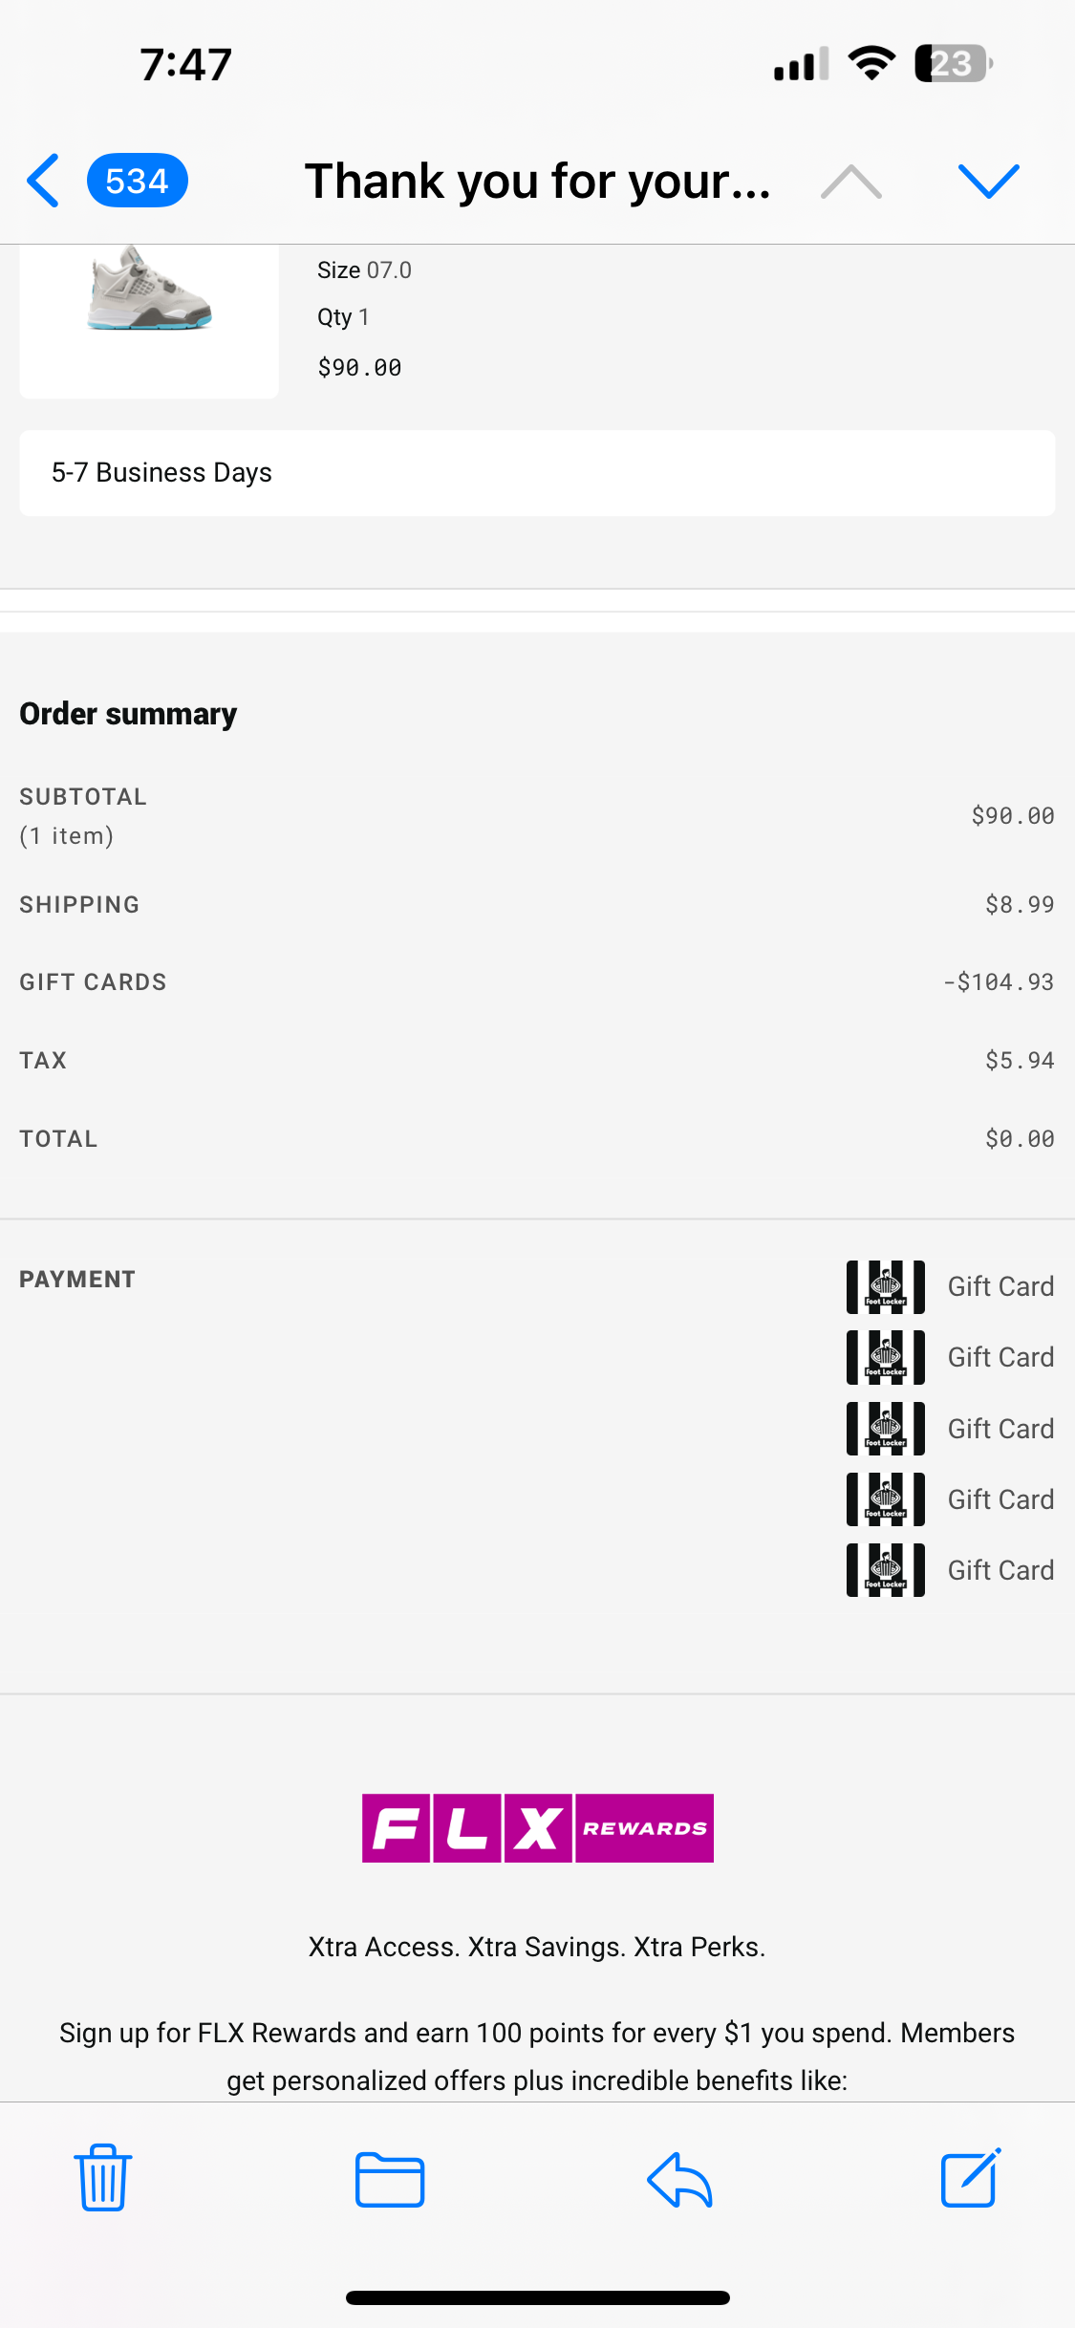This screenshot has height=2328, width=1075.
Task: Move the email using the folder icon
Action: click(390, 2180)
